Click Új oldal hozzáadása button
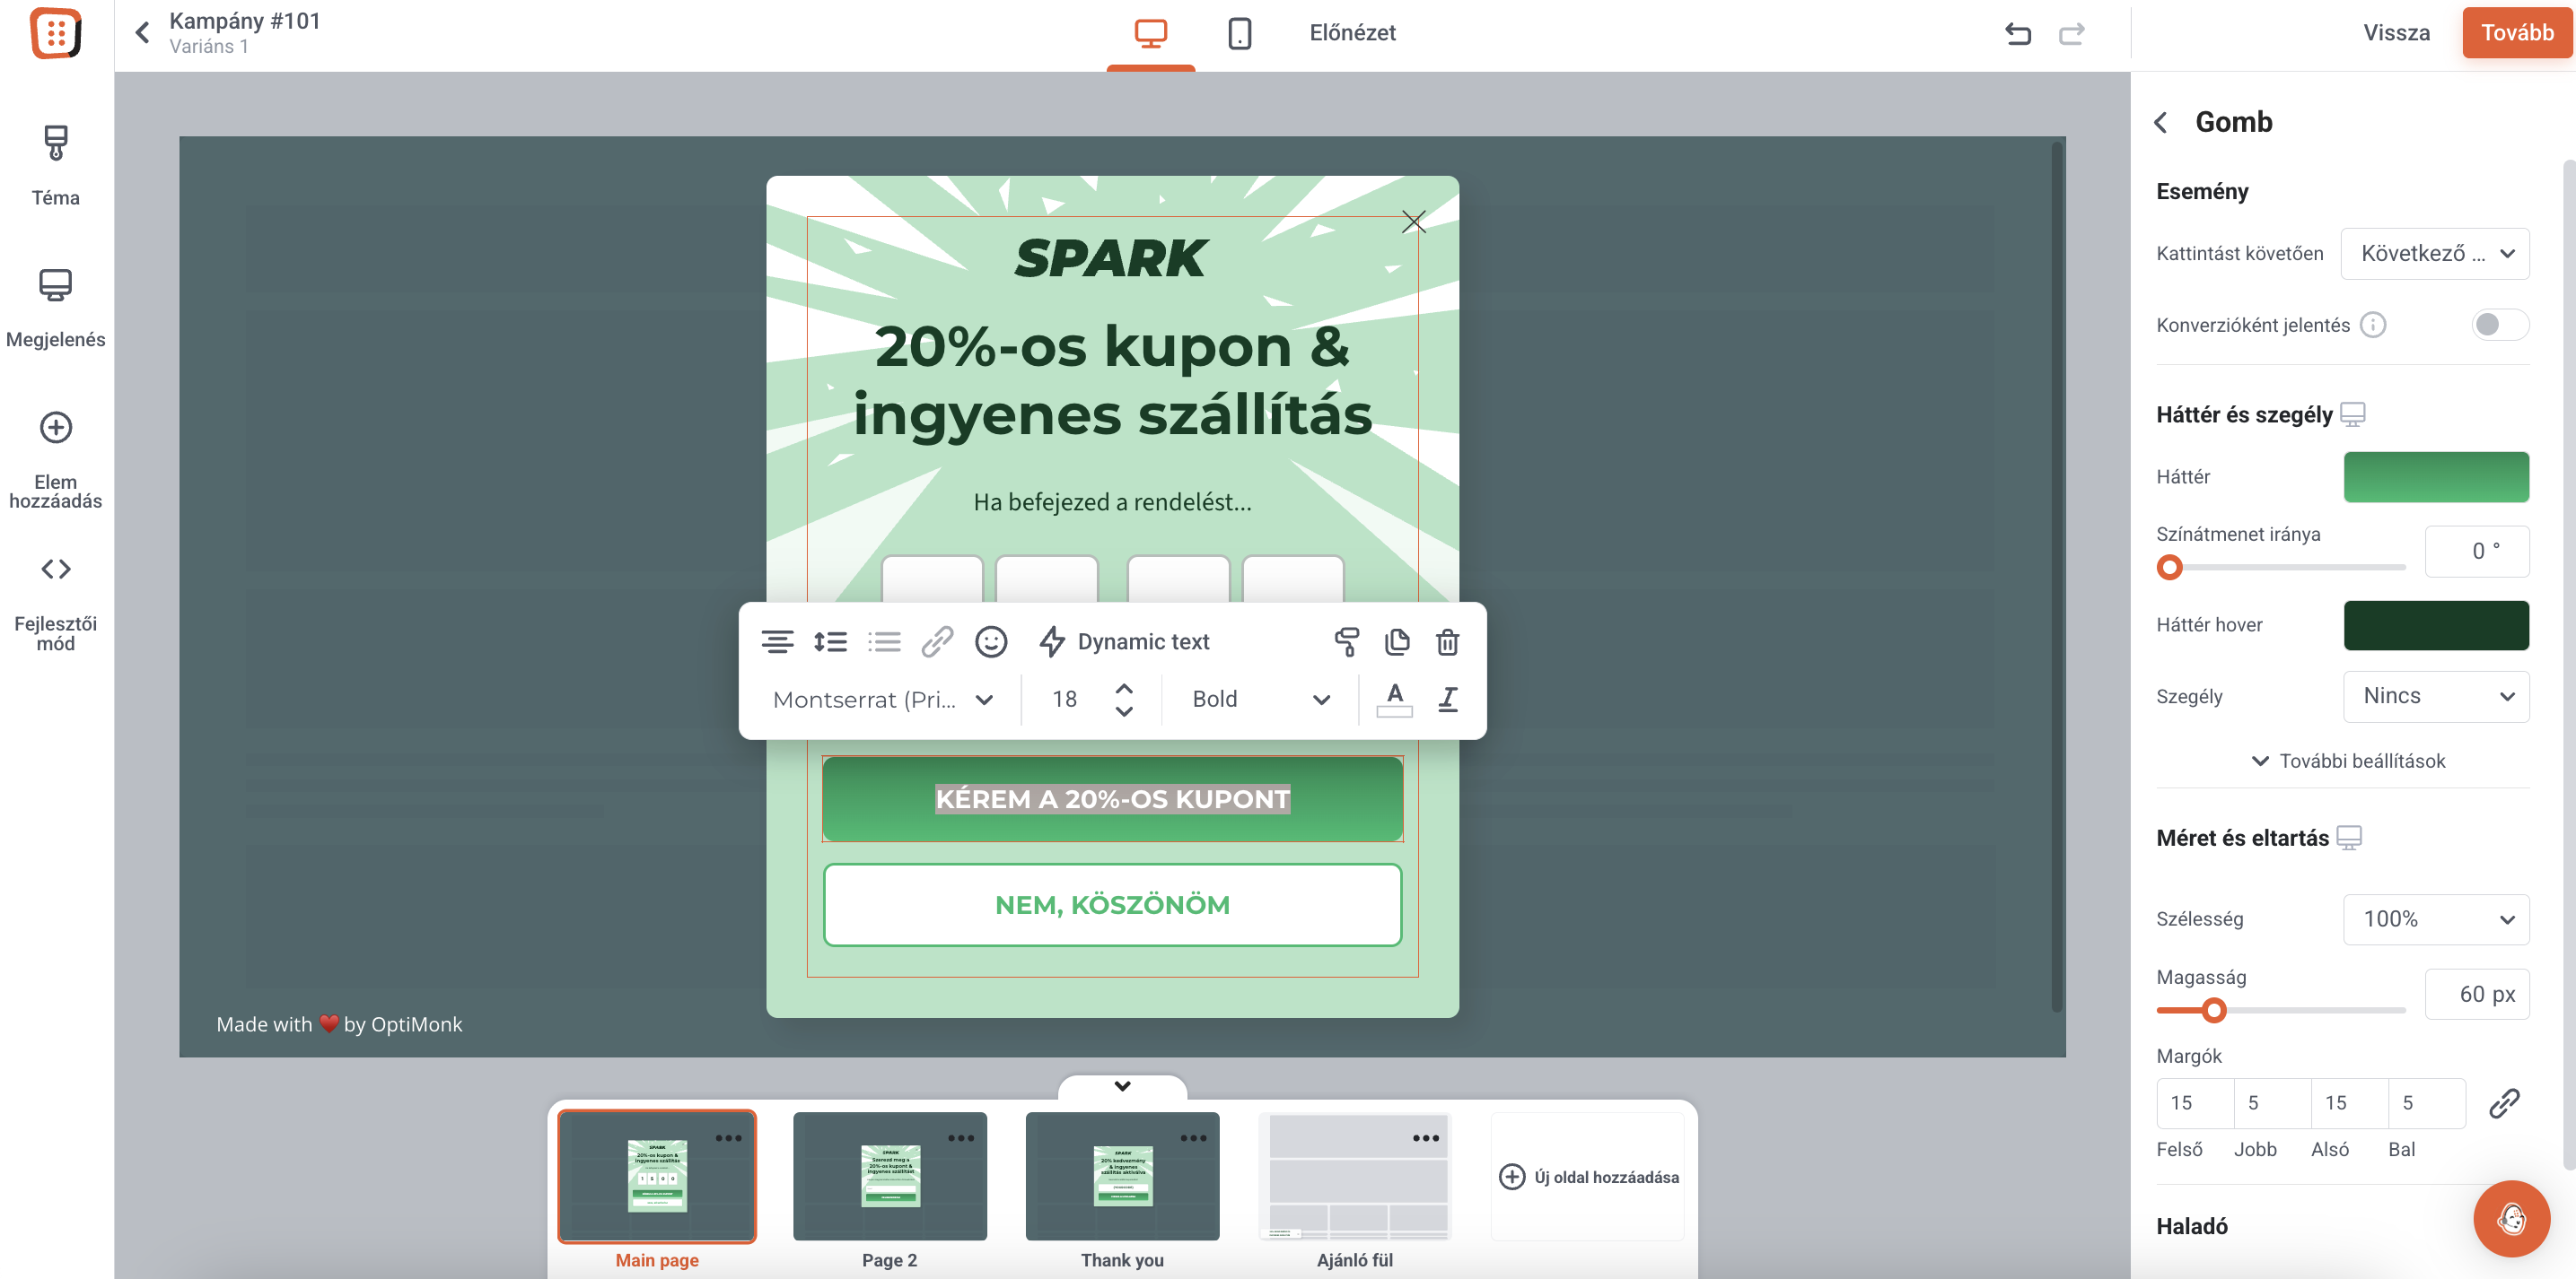The height and width of the screenshot is (1279, 2576). point(1588,1177)
